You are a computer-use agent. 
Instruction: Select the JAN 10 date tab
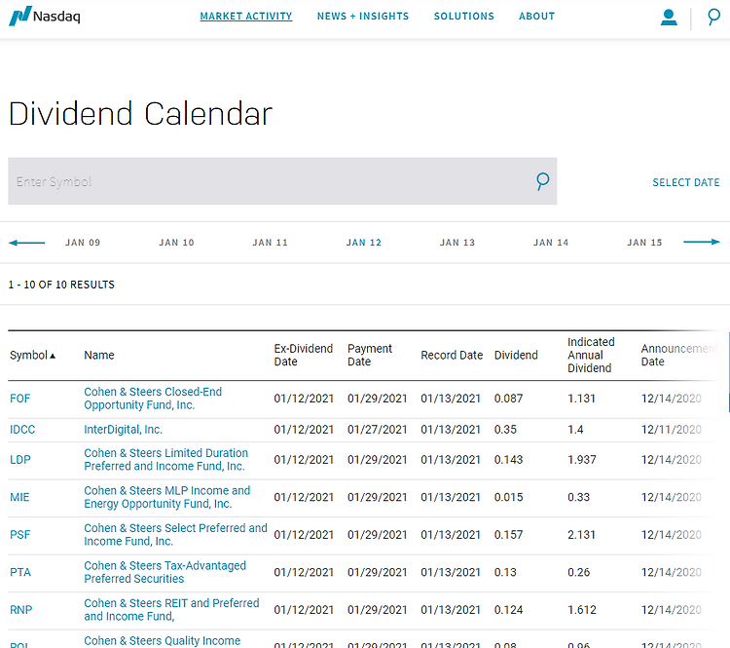click(176, 243)
